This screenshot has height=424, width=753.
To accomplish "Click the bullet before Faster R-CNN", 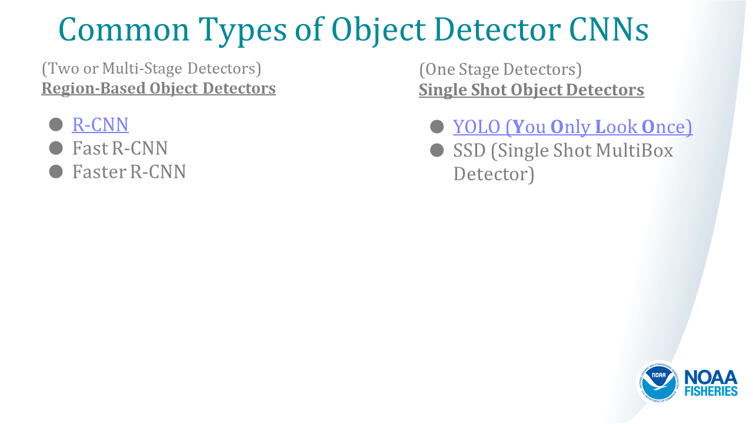I will point(56,171).
